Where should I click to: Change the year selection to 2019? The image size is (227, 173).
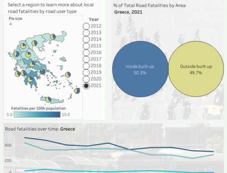pyautogui.click(x=86, y=72)
